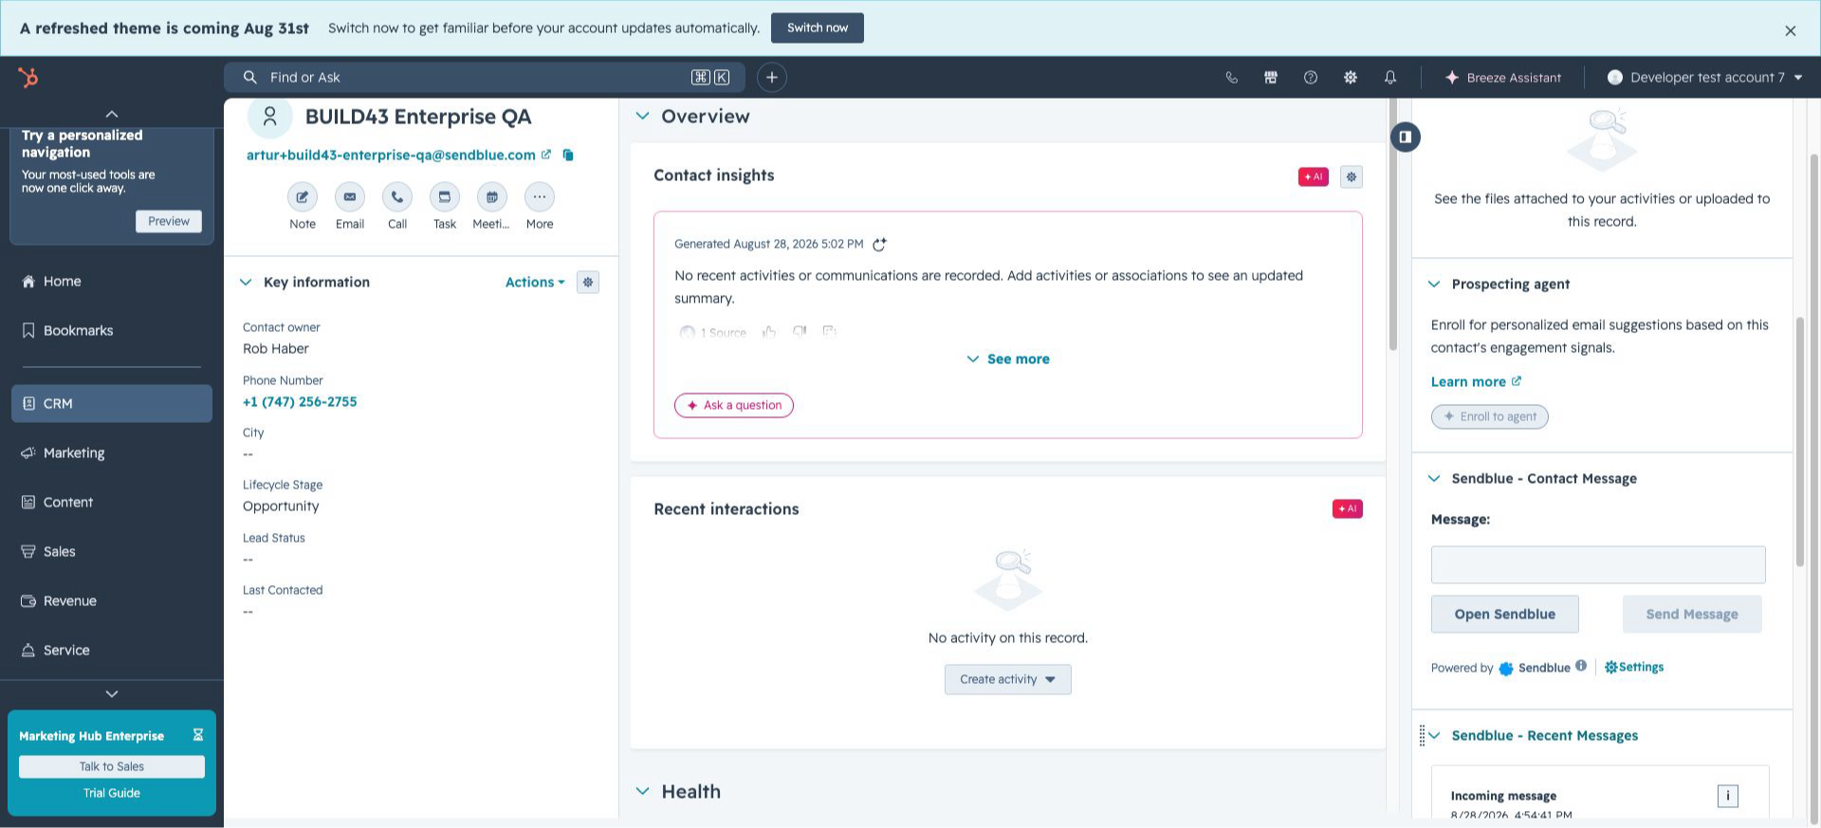Click thumbs up on insights summary
1821x828 pixels.
point(769,332)
